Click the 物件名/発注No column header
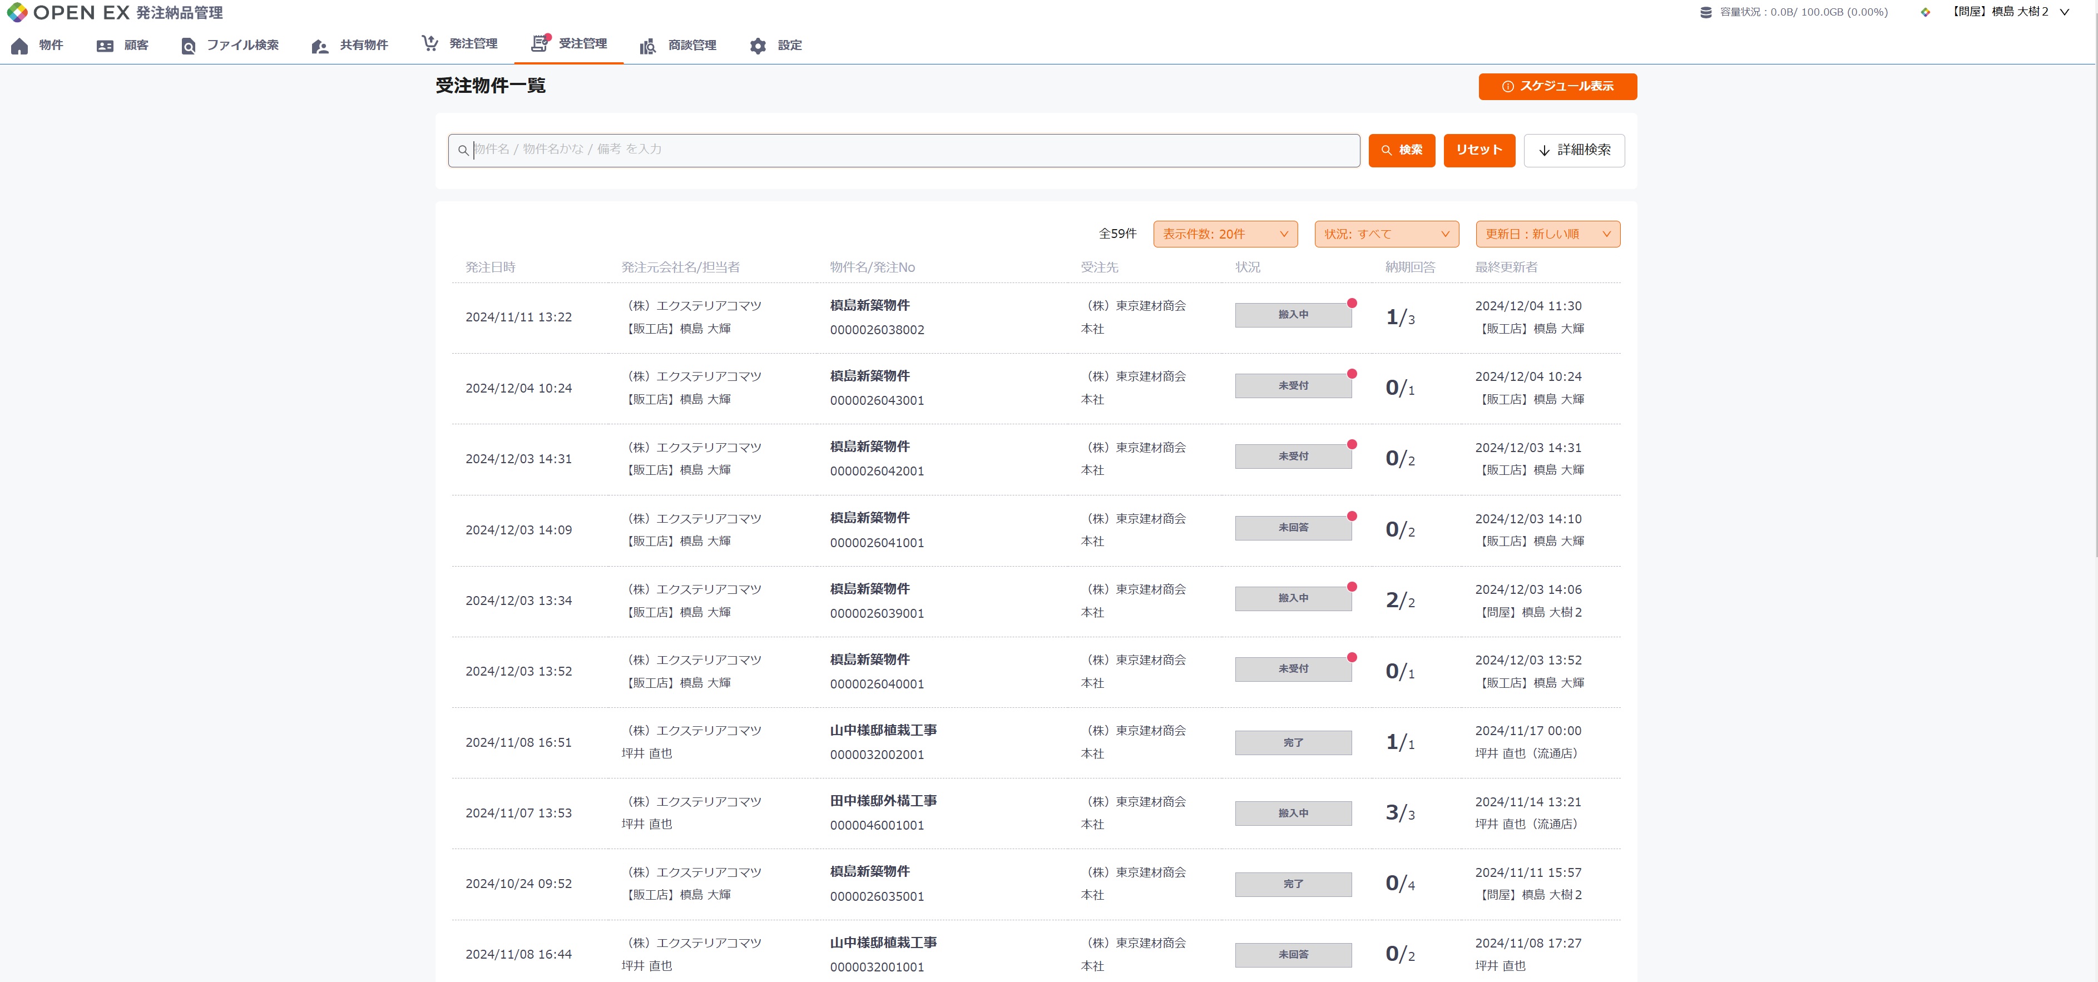The width and height of the screenshot is (2098, 982). pyautogui.click(x=872, y=268)
